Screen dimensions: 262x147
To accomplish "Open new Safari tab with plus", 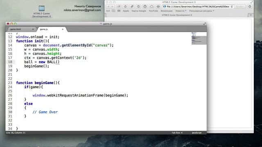I will coord(251,15).
